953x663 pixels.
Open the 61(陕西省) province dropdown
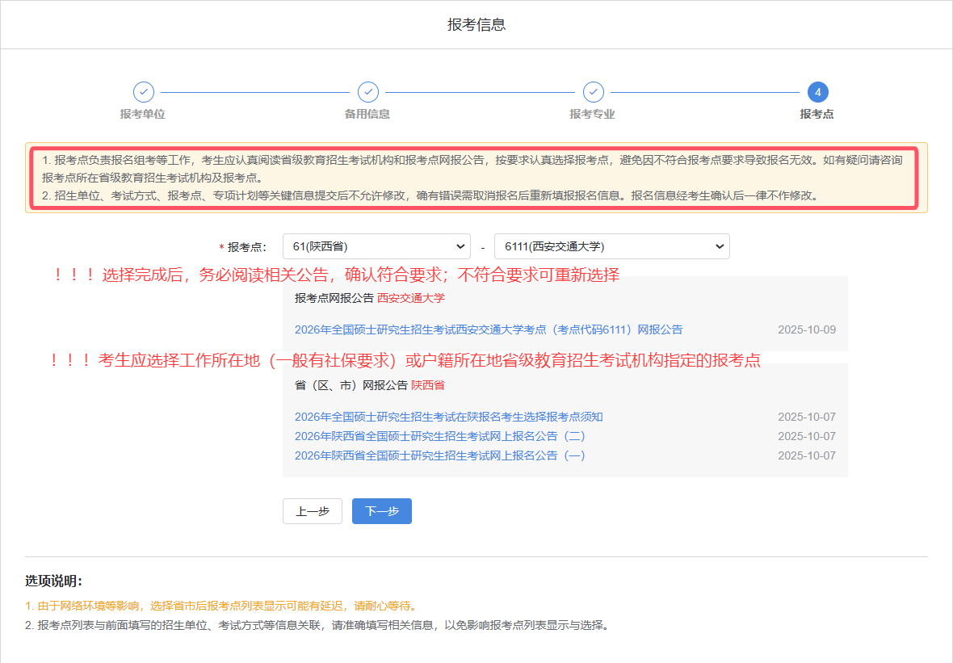pos(376,246)
